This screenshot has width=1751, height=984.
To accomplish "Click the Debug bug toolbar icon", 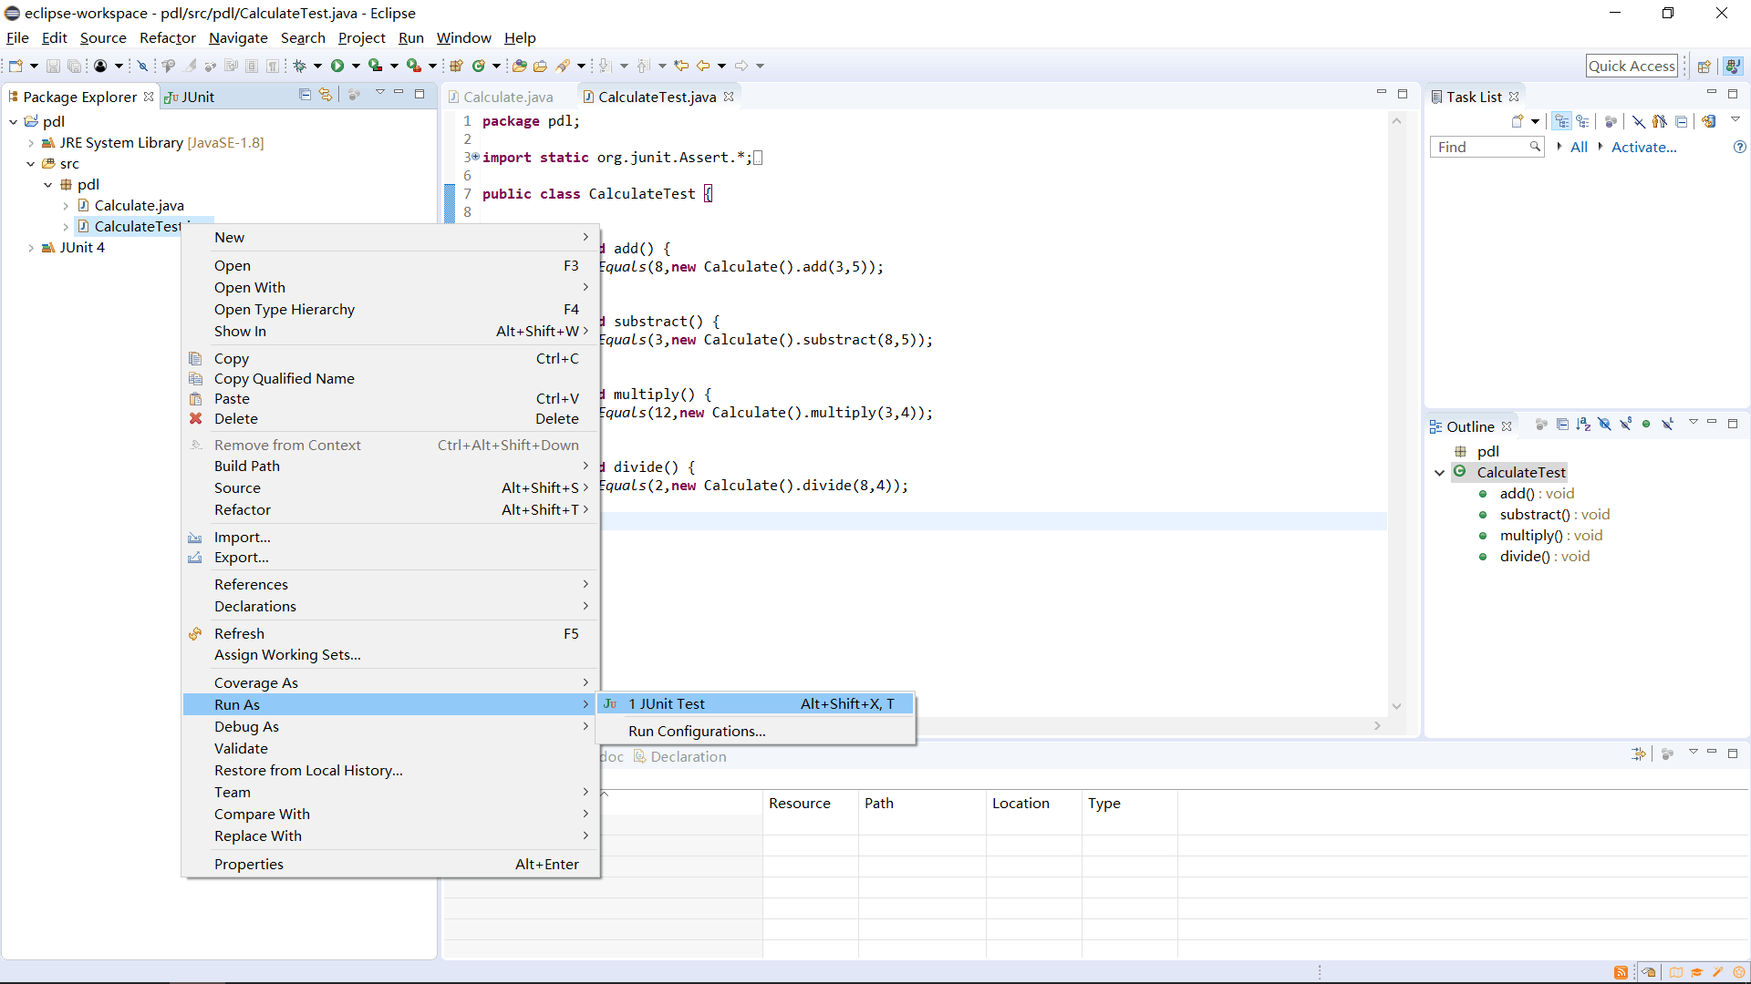I will click(299, 66).
